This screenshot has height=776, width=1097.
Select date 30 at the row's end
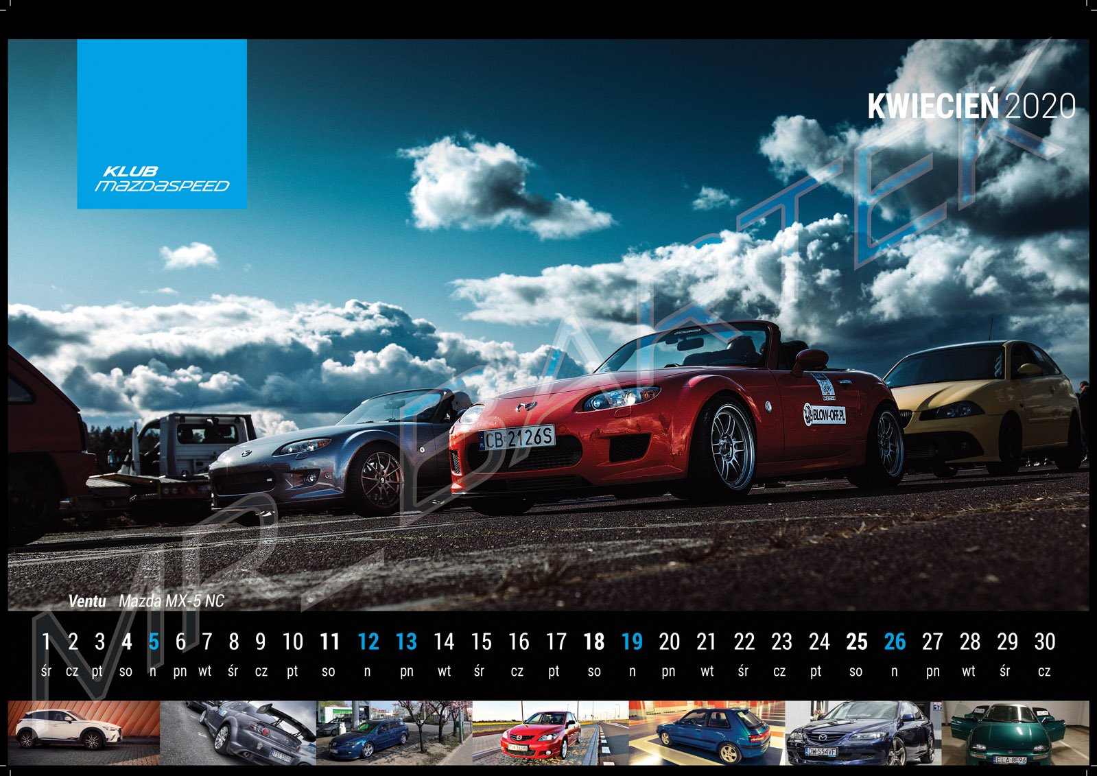1044,642
